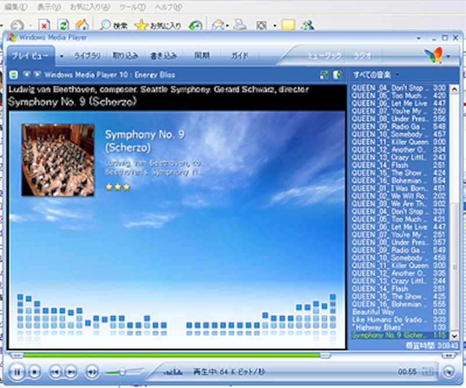466x388 pixels.
Task: Mute the player sound
Action: [92, 372]
